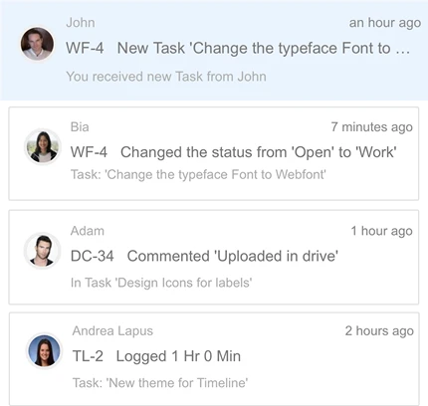428x406 pixels.
Task: Open Andrea Lapus's avatar
Action: click(x=44, y=350)
